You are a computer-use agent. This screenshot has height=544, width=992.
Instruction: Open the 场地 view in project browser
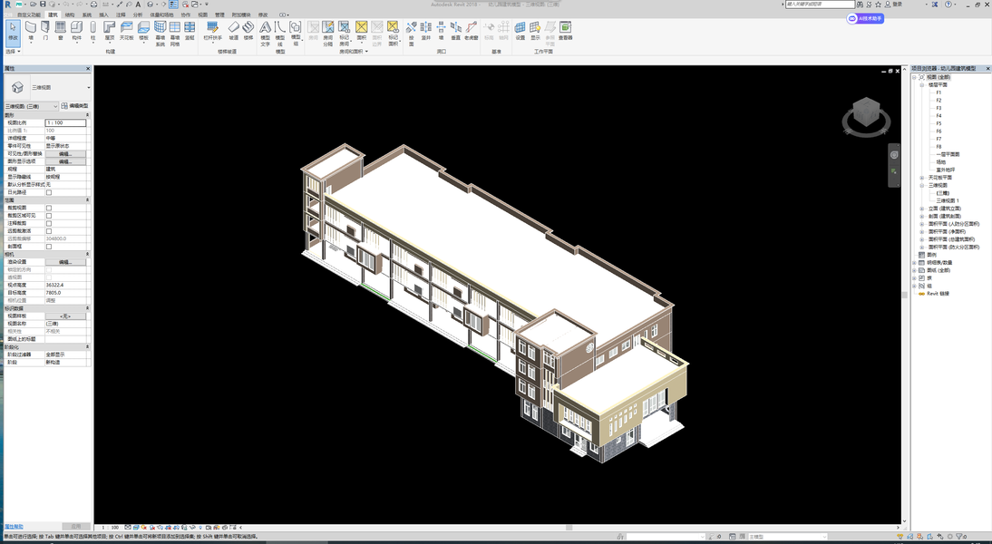(941, 162)
